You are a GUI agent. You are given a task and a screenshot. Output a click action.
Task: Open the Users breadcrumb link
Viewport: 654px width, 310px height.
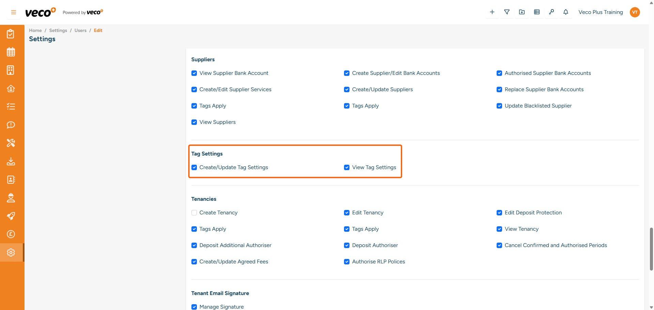pyautogui.click(x=80, y=30)
